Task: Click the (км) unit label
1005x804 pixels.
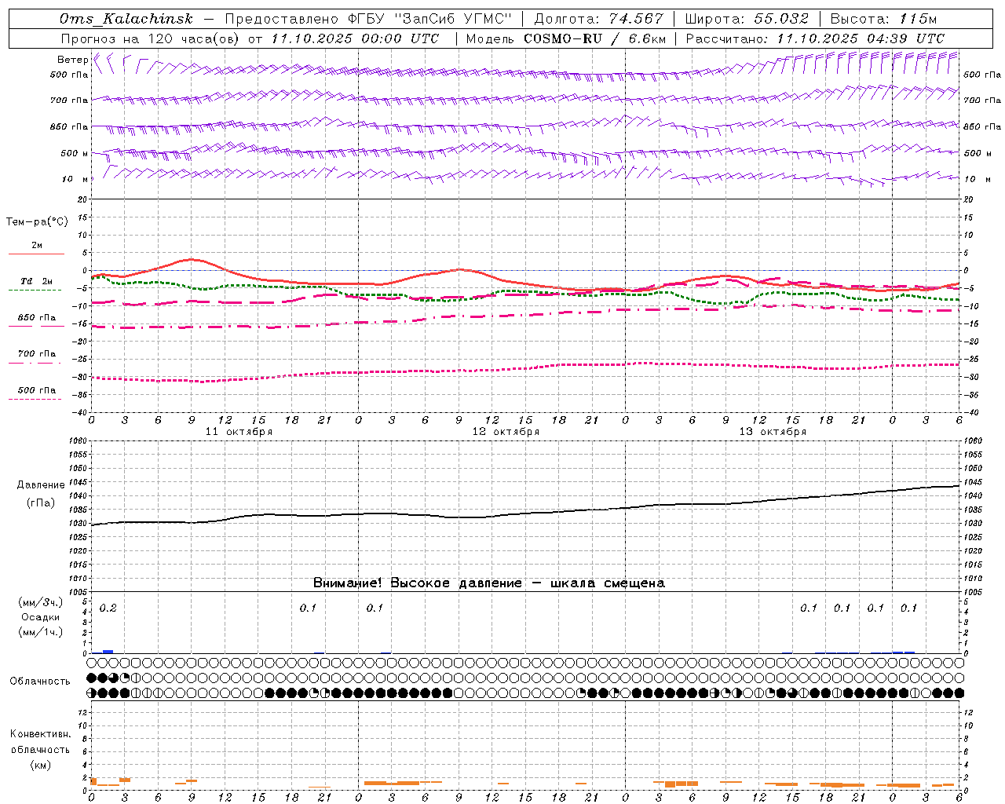Action: click(40, 765)
